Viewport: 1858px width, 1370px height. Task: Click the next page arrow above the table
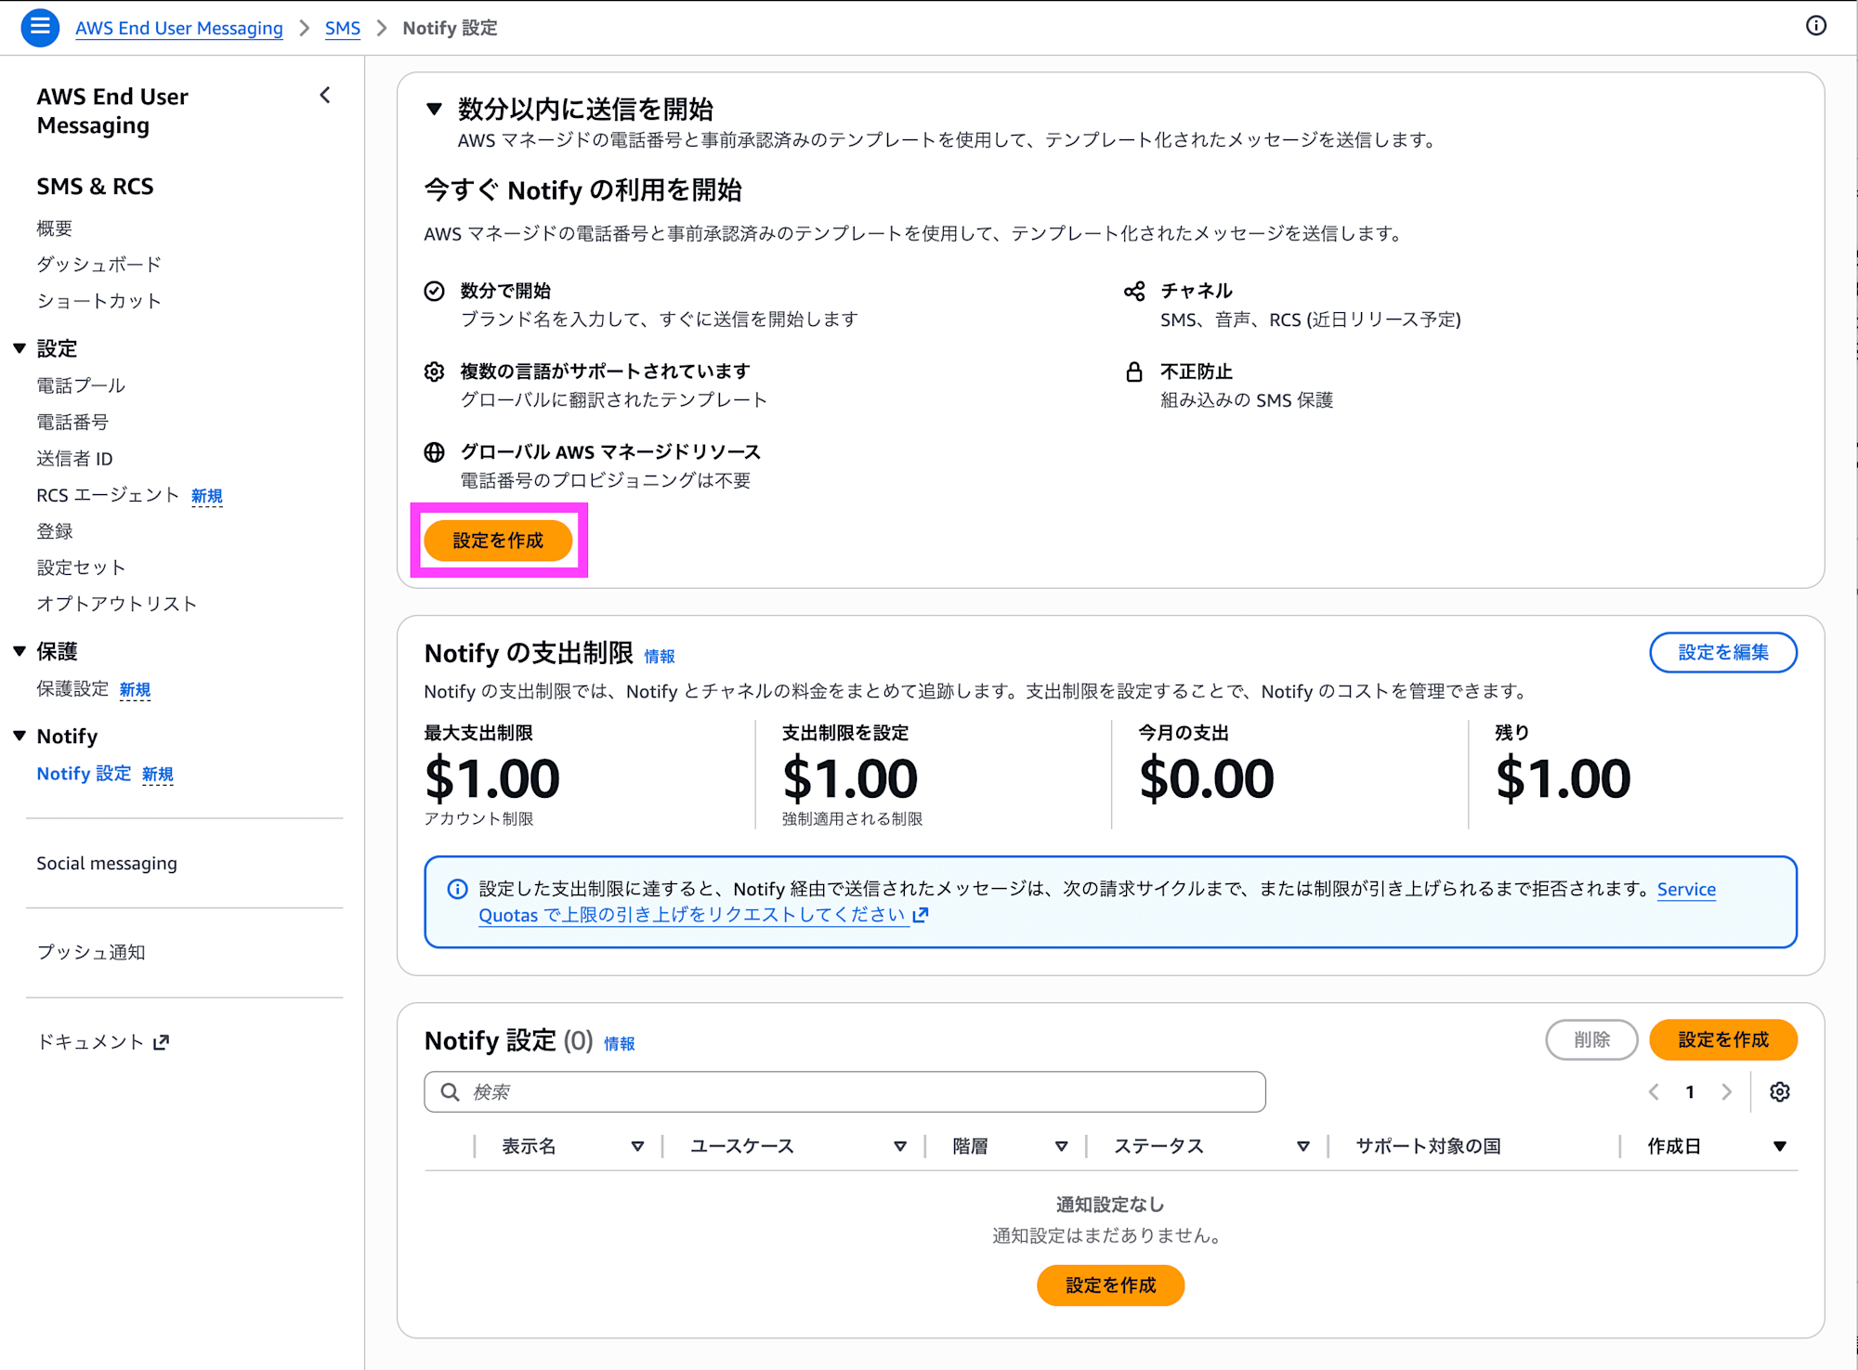click(x=1727, y=1091)
